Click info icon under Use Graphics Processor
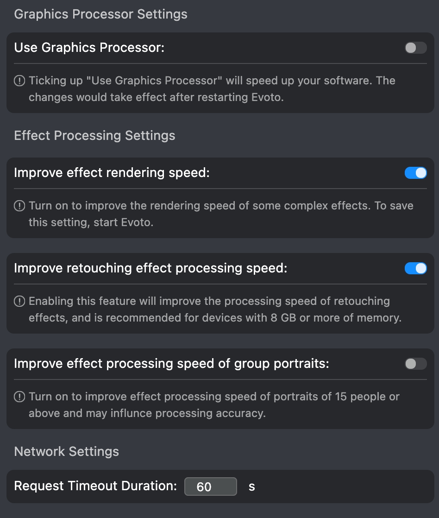The width and height of the screenshot is (439, 518). (19, 81)
